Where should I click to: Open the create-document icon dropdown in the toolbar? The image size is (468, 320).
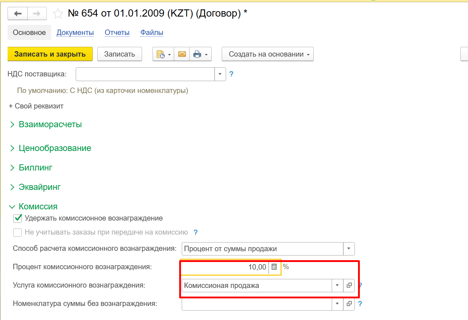[163, 54]
